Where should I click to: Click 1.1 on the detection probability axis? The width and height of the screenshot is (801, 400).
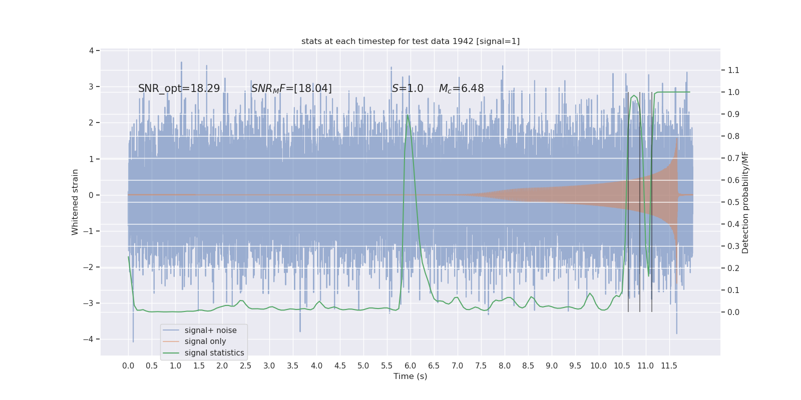733,70
